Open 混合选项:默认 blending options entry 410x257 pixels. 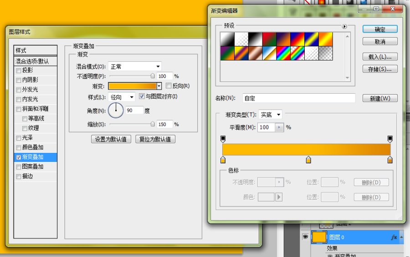click(35, 61)
